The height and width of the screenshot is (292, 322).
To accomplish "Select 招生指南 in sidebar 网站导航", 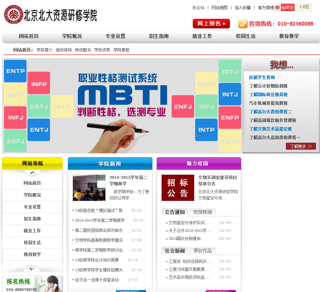I will (x=32, y=219).
